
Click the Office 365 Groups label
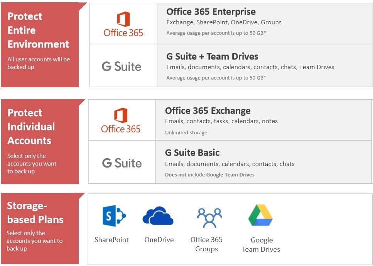(206, 244)
